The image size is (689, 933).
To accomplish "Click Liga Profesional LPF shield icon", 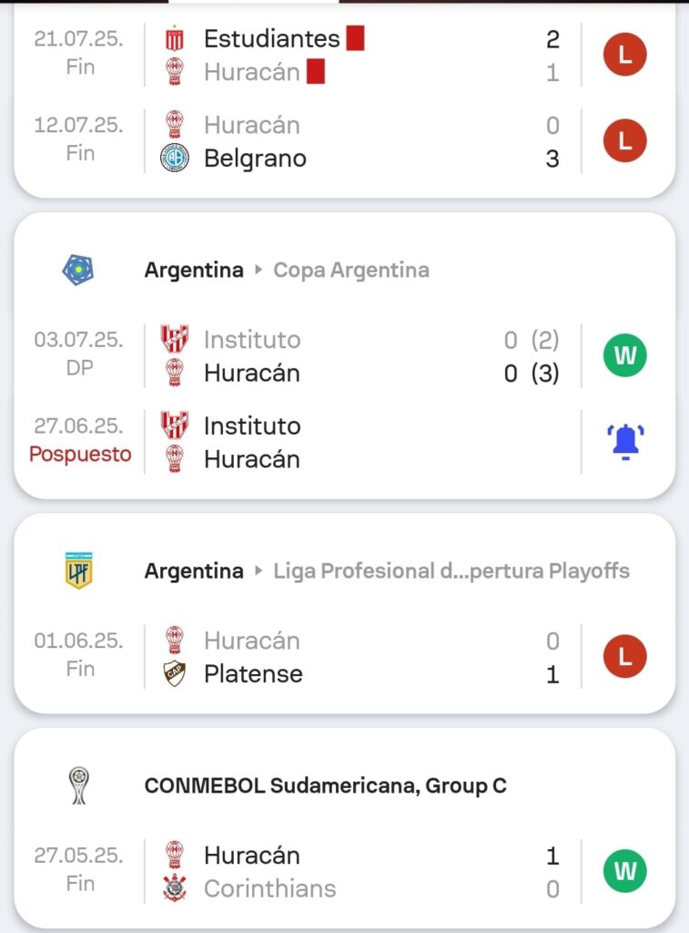I will click(79, 571).
